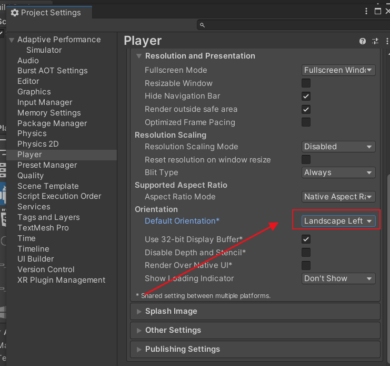Image resolution: width=390 pixels, height=366 pixels.
Task: Enable Optimized Frame Pacing
Action: pos(306,122)
